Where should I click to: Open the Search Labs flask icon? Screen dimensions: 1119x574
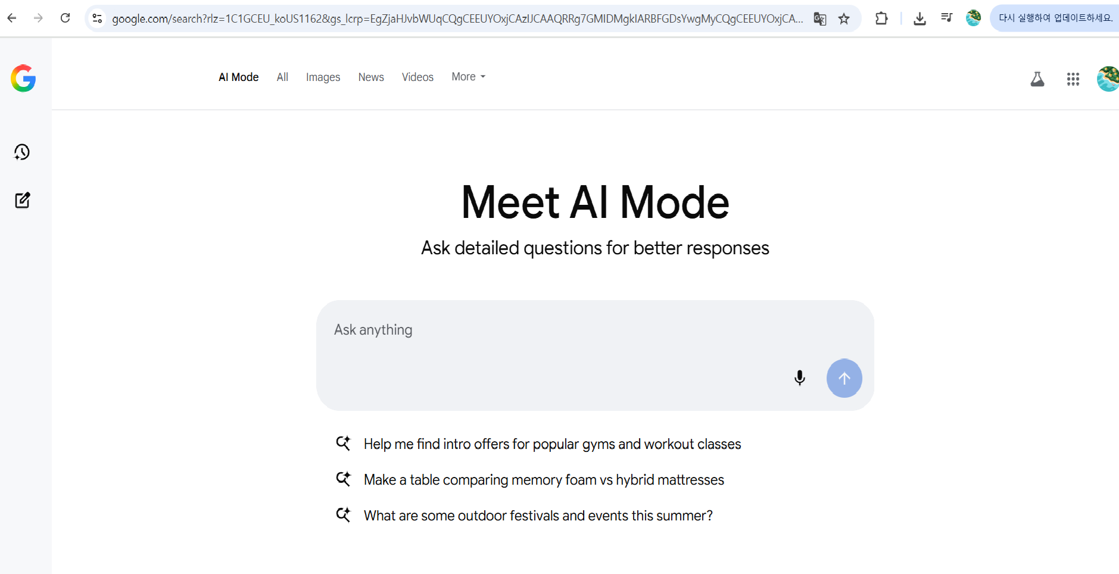[x=1037, y=79]
